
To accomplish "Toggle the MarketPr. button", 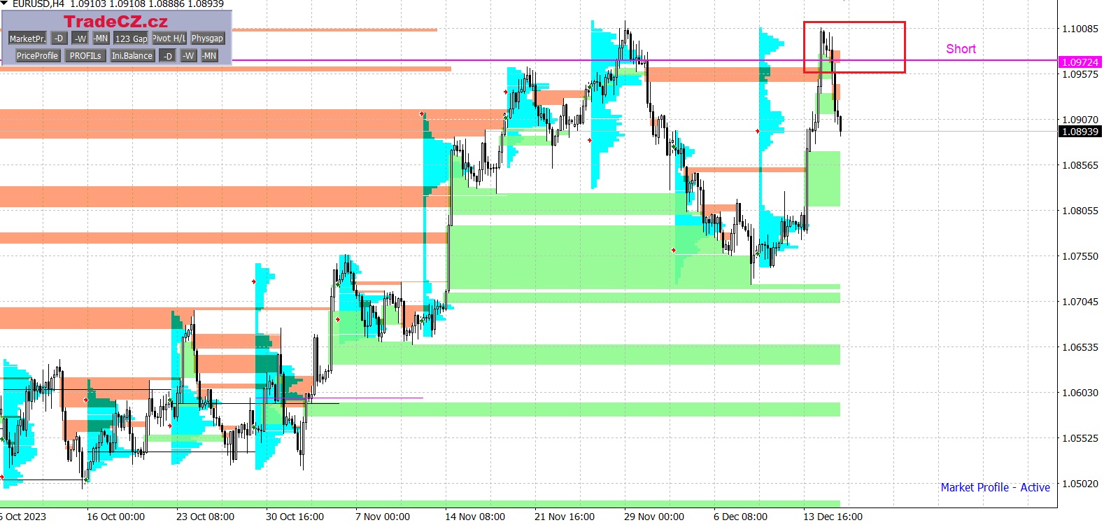I will pos(27,38).
